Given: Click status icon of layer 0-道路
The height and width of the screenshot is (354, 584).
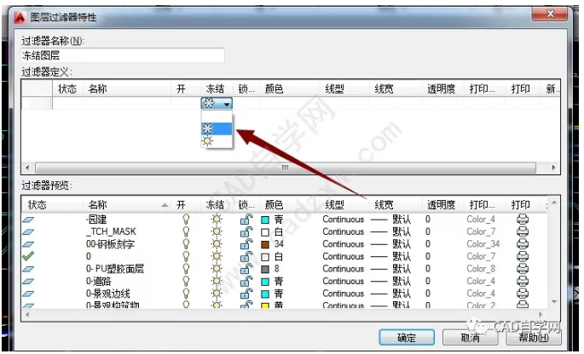Looking at the screenshot, I should point(28,281).
